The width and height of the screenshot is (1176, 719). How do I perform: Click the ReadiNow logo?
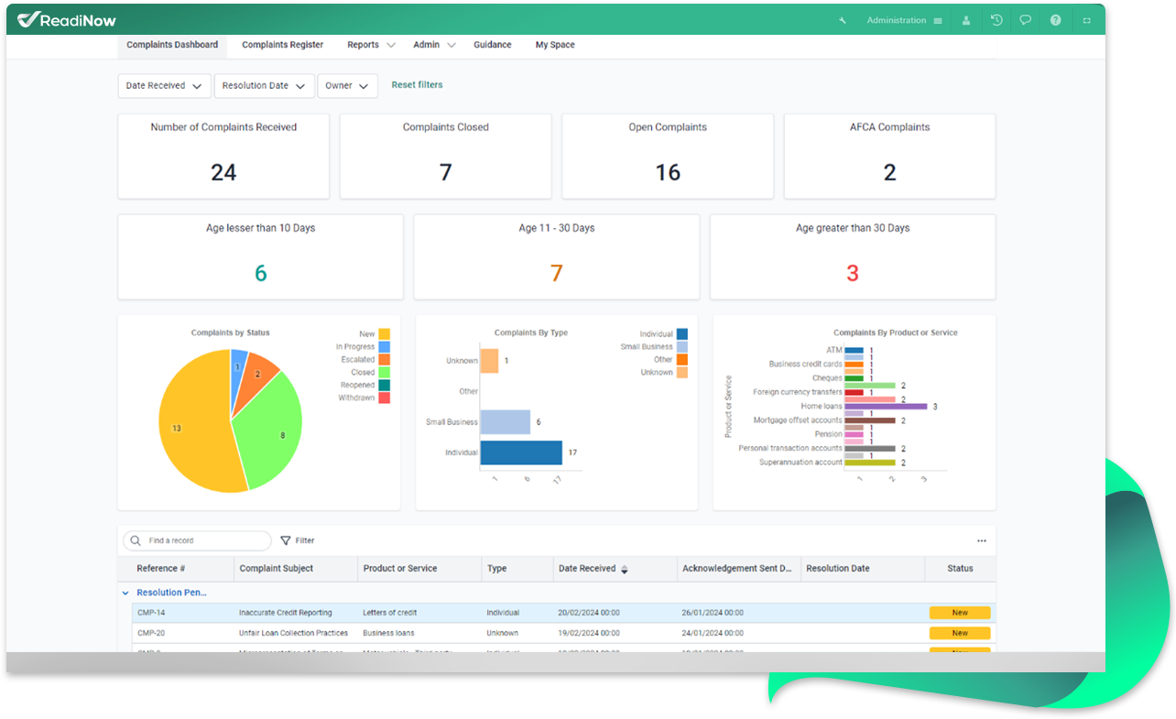(67, 19)
